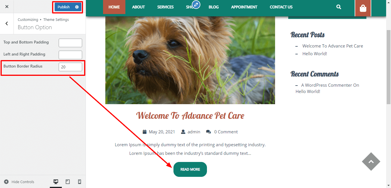
Task: Click the scroll-to-top diamond arrow
Action: 371,161
